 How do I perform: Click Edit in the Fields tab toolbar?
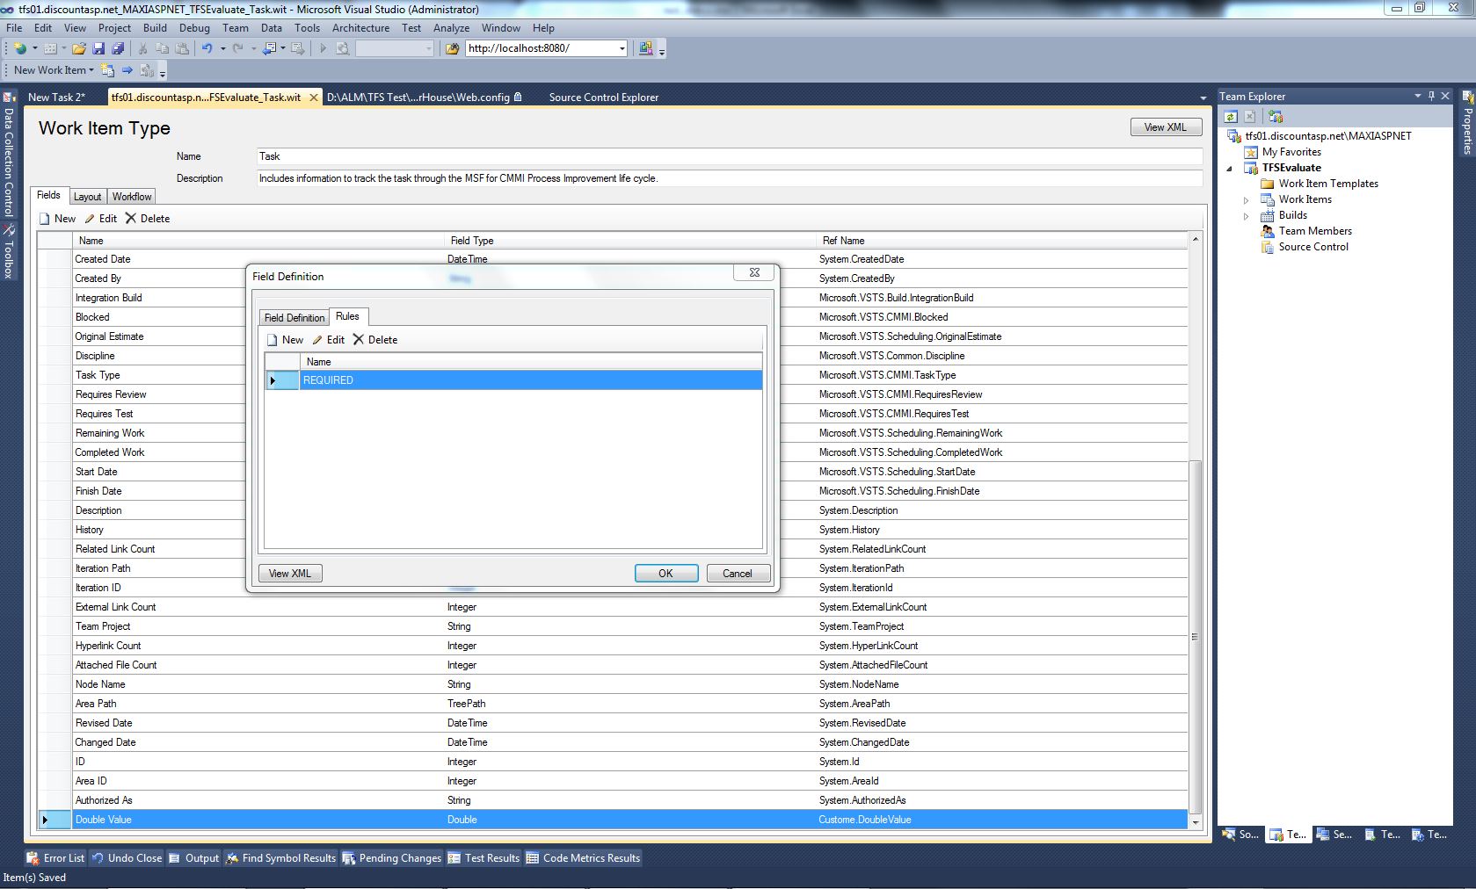tap(100, 219)
